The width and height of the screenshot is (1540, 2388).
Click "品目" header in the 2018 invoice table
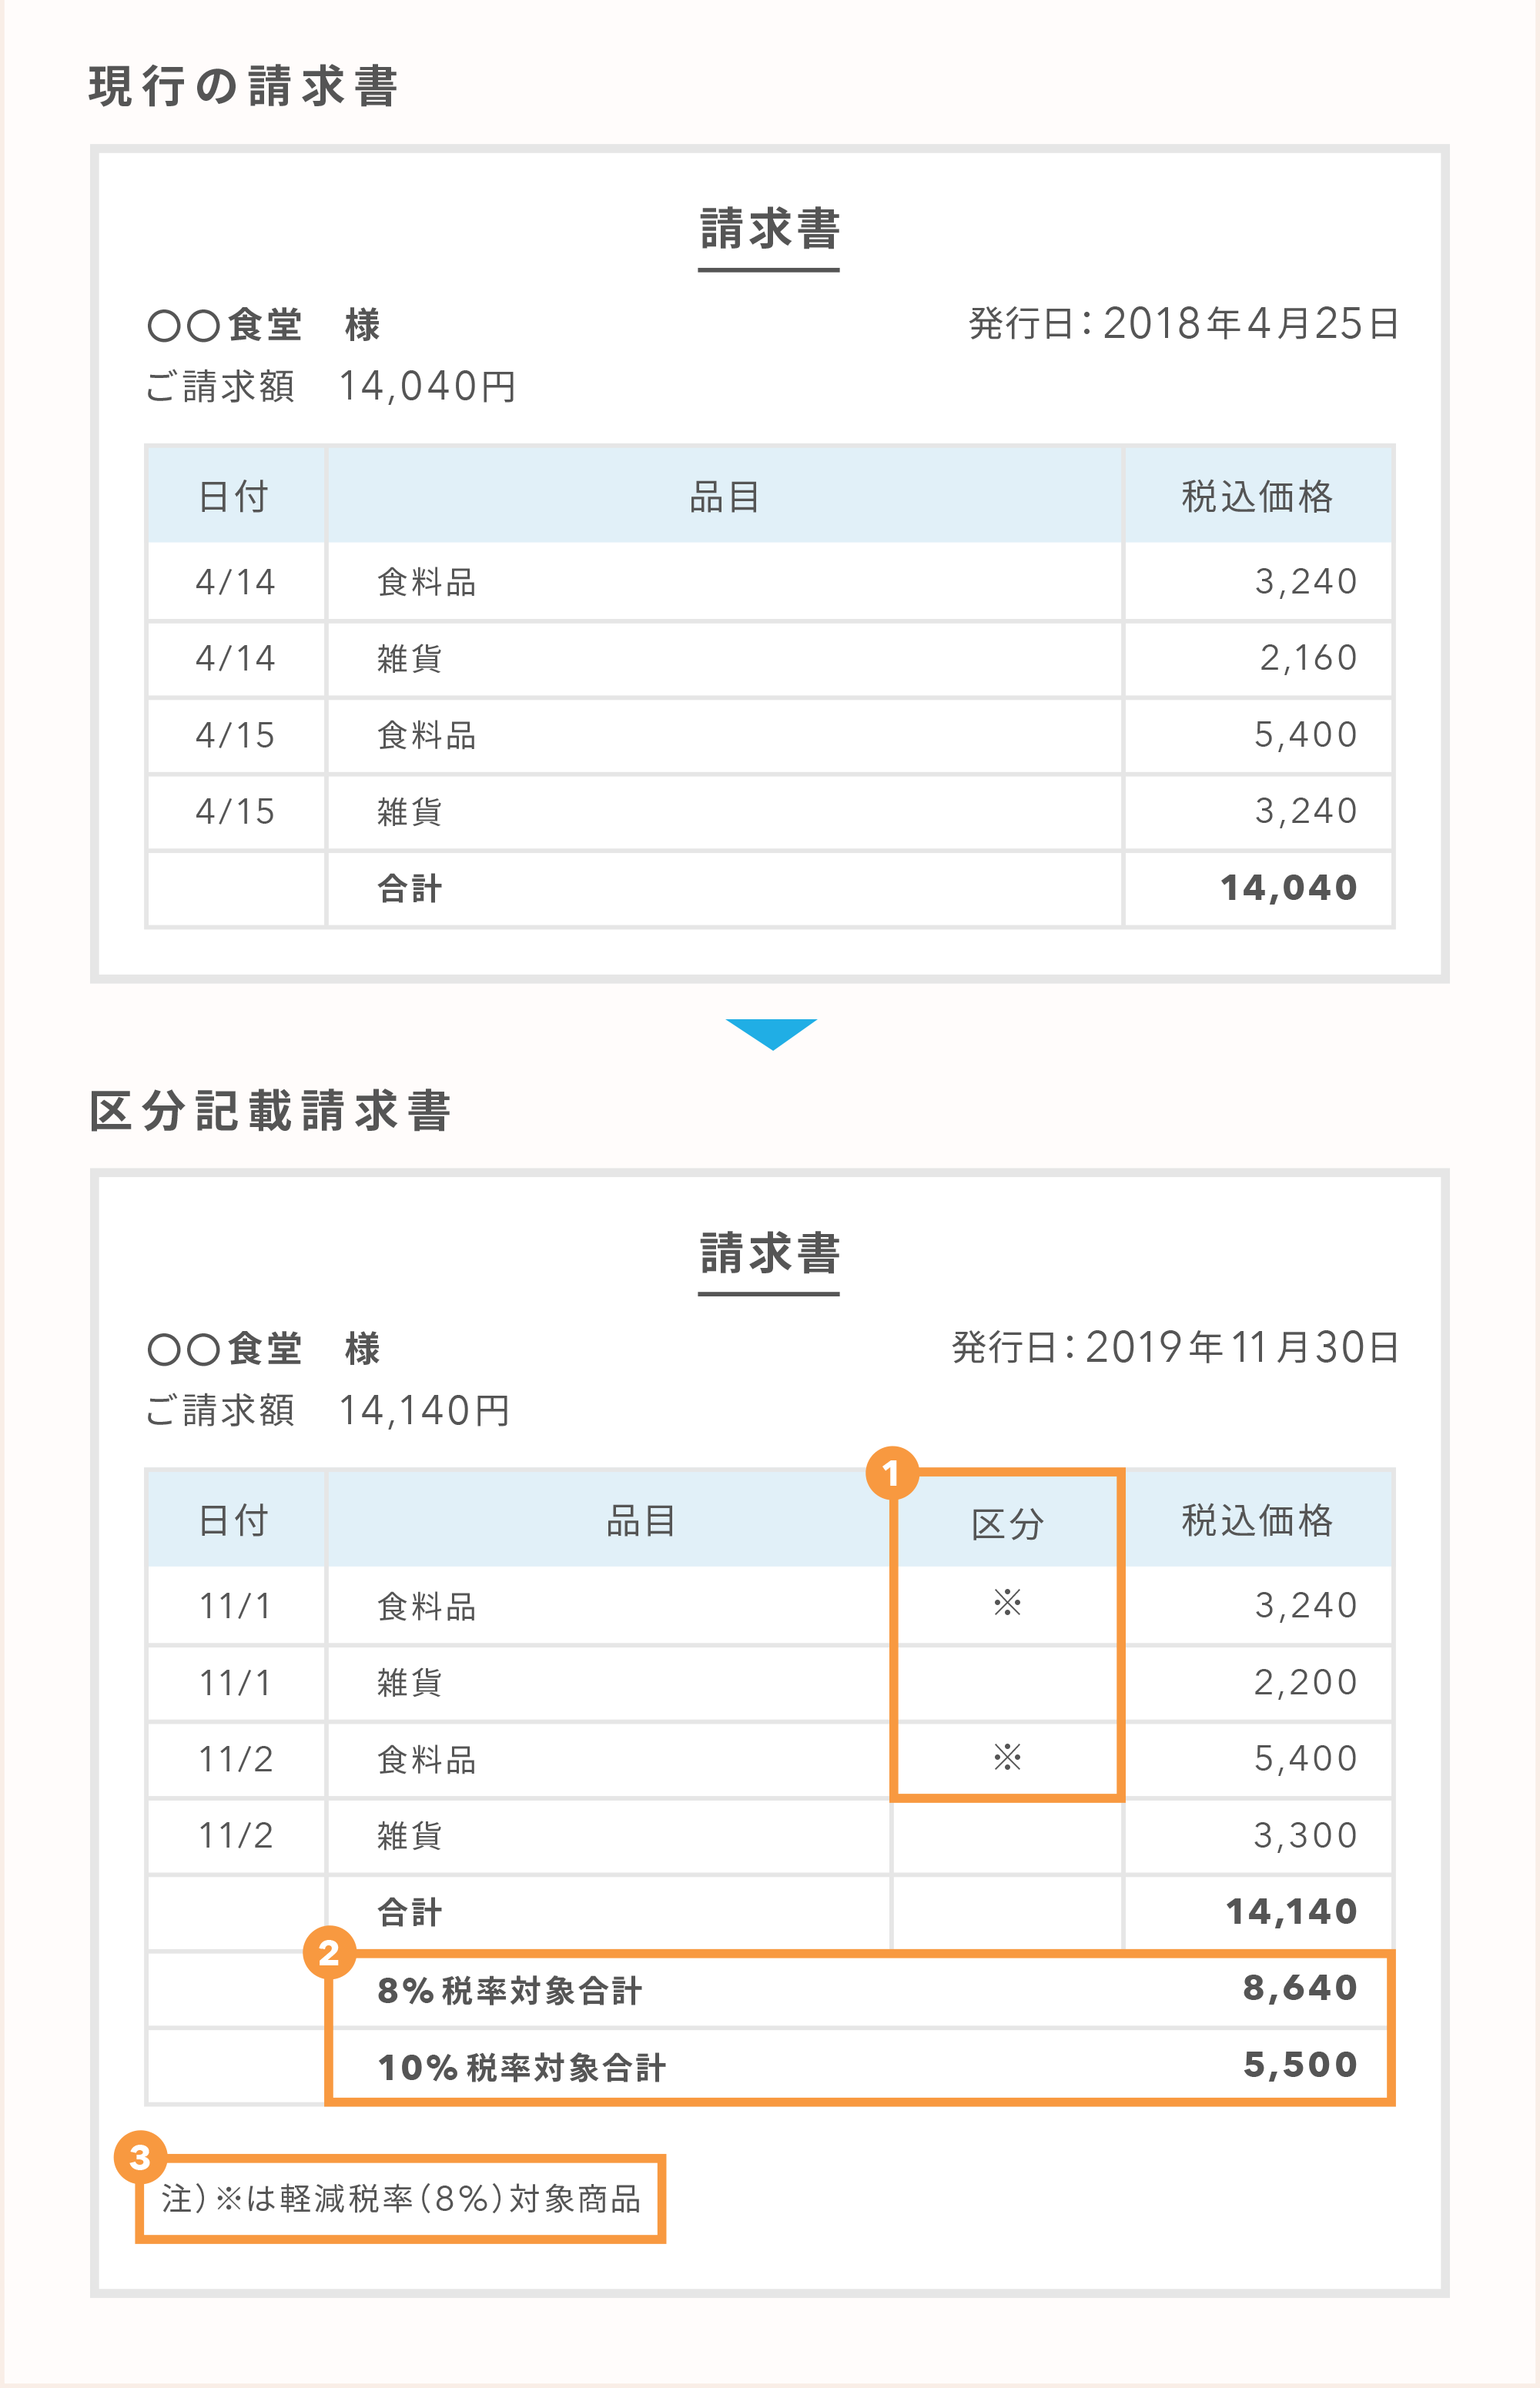(725, 497)
